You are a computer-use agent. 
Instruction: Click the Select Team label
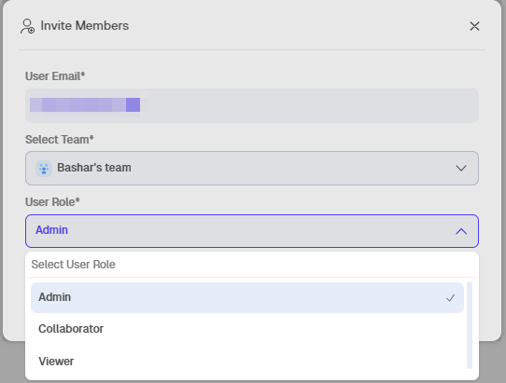pyautogui.click(x=60, y=140)
